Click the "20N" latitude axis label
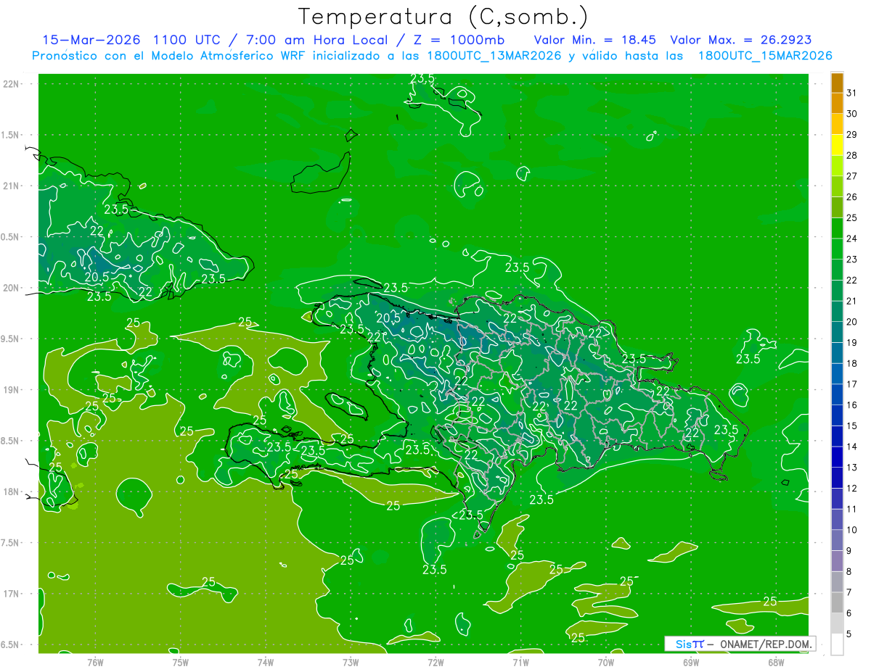This screenshot has width=871, height=672. pos(11,288)
